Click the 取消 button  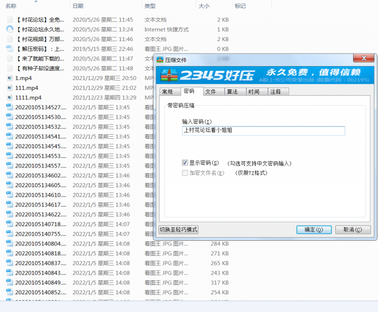(x=353, y=229)
